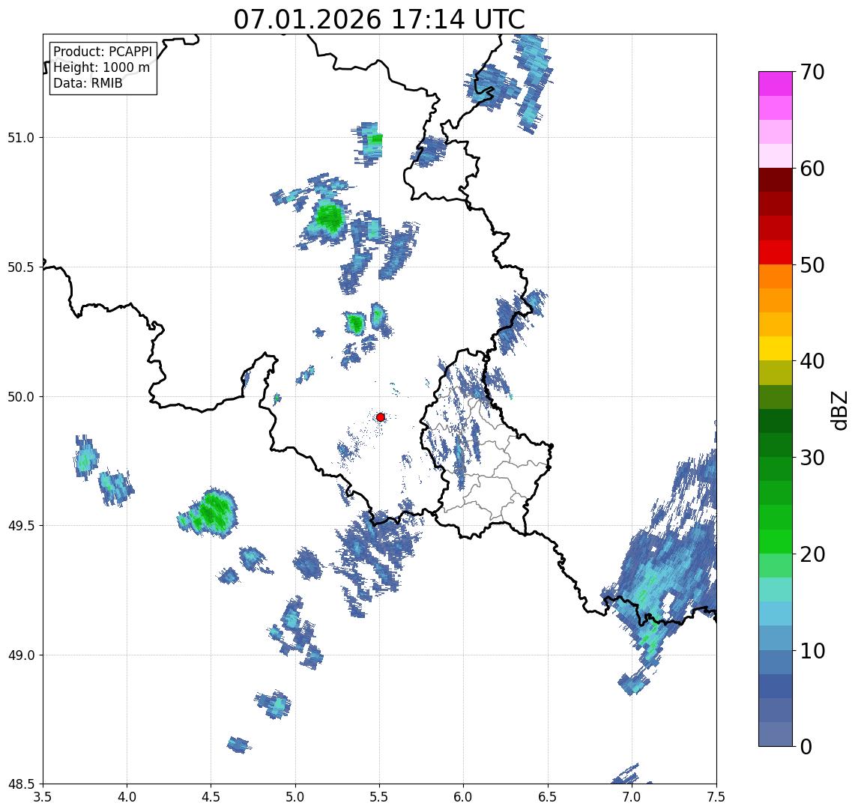Click the 48.5 latitude axis label
The height and width of the screenshot is (812, 858).
21,784
